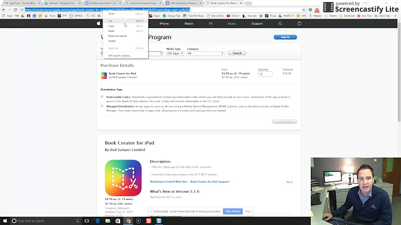Bookmark this page with the star icon
Screen dimensions: 401x225
coord(304,9)
